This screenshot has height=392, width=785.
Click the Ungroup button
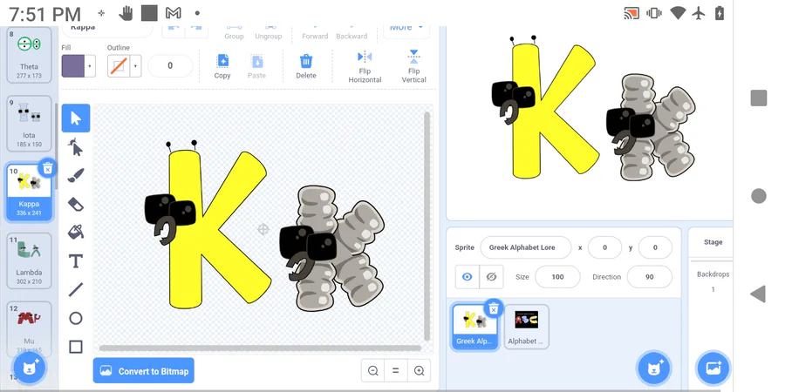coord(269,32)
